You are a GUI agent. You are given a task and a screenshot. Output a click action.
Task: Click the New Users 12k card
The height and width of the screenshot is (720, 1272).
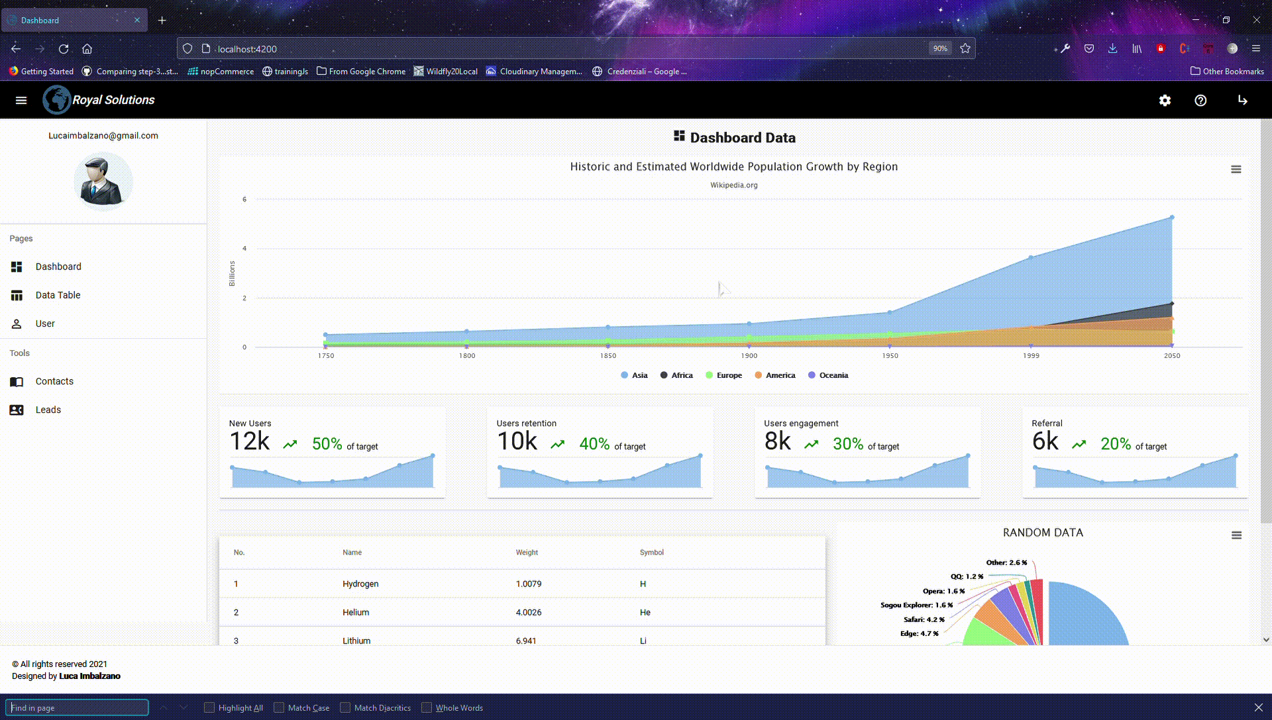tap(332, 453)
